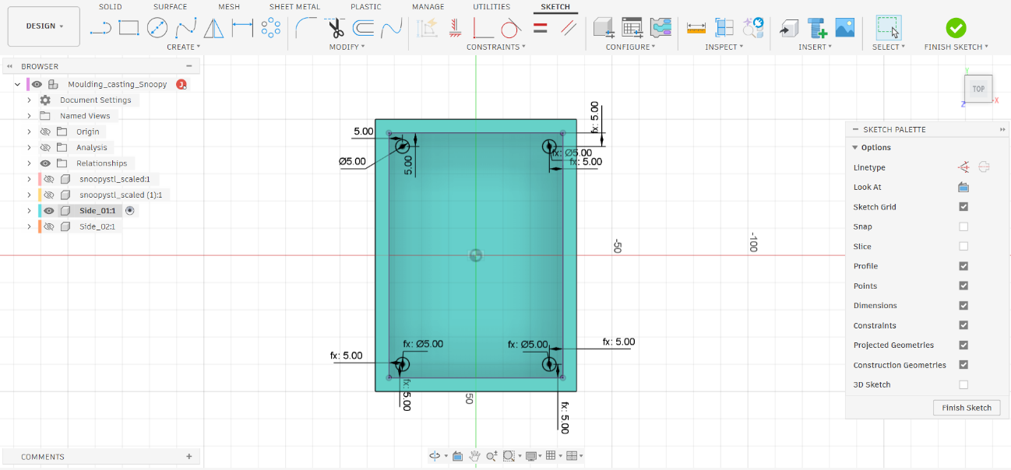Switch to the PLASTIC tab
Image resolution: width=1011 pixels, height=470 pixels.
(x=366, y=7)
